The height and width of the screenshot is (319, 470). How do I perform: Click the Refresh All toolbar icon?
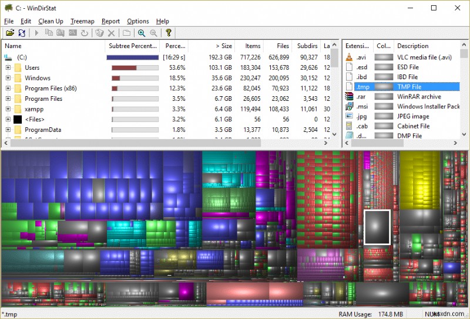[22, 33]
